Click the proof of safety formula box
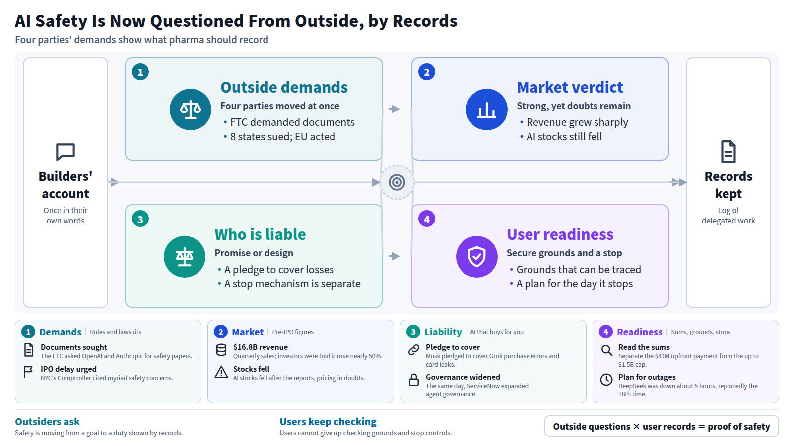The width and height of the screenshot is (794, 446). coord(662,426)
